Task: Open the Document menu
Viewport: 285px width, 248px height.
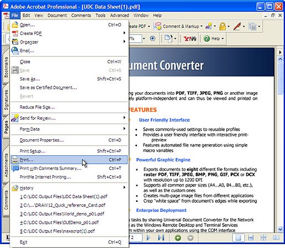Action: (x=57, y=16)
